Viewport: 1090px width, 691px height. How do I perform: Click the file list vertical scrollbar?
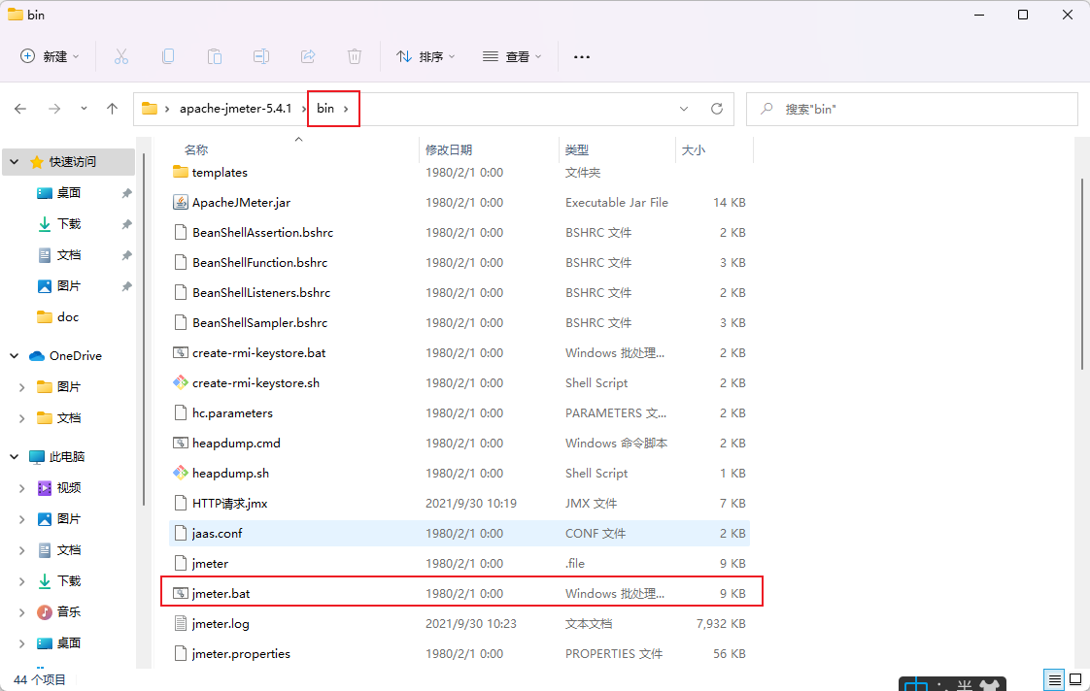(1081, 275)
